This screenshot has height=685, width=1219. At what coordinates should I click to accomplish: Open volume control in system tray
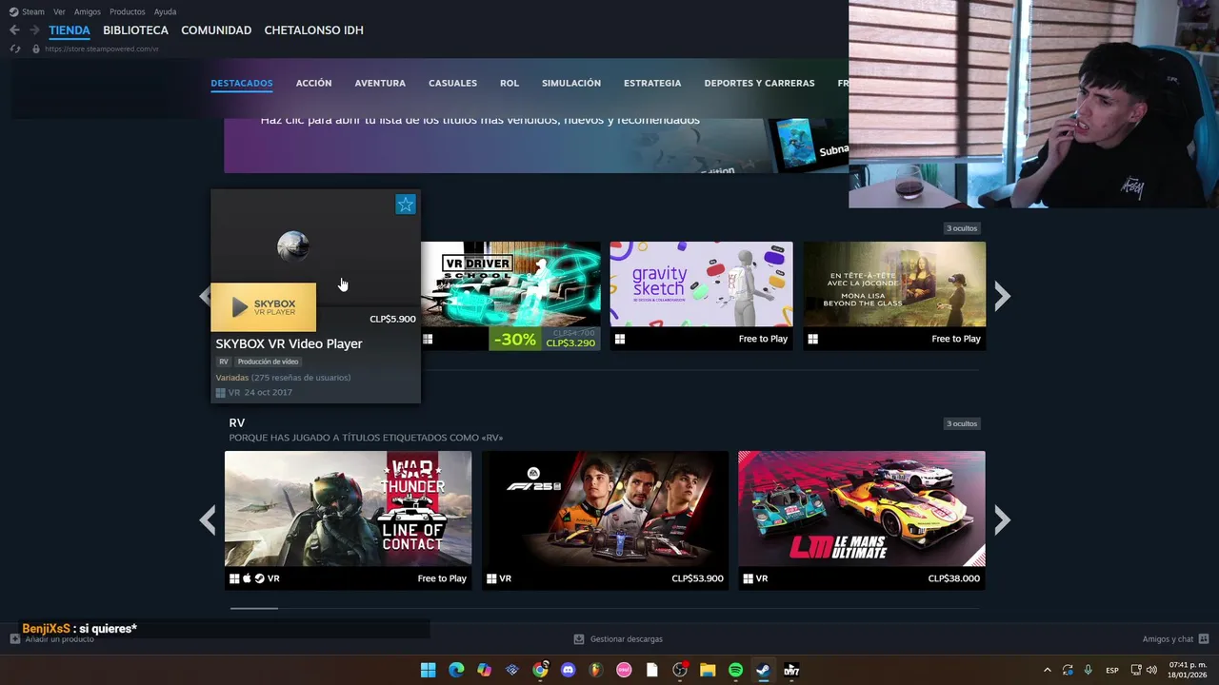point(1151,670)
